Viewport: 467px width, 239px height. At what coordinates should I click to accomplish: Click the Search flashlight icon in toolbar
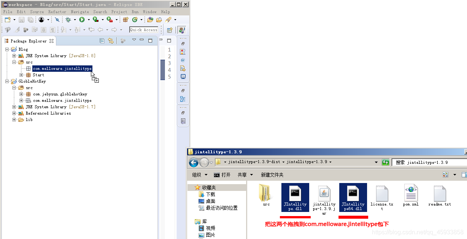coord(168,20)
